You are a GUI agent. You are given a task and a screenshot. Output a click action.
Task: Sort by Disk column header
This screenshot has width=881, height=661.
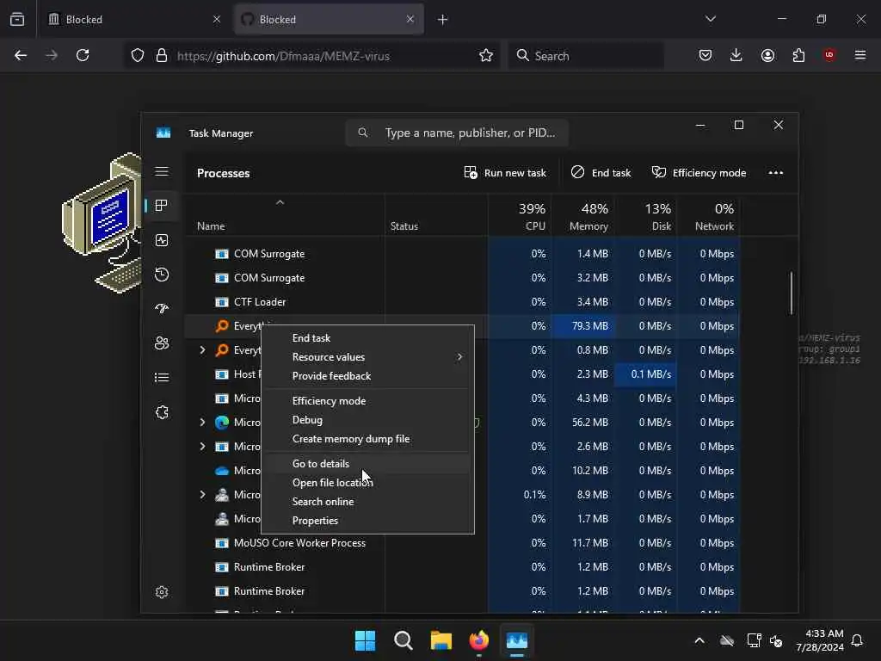tap(645, 216)
